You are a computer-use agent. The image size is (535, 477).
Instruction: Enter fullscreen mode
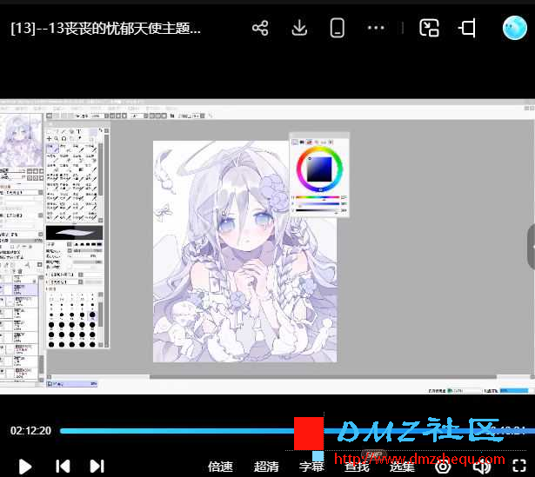coord(519,466)
